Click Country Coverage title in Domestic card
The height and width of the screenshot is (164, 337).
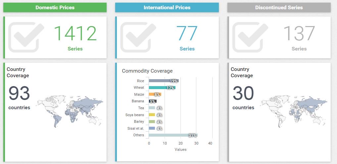coord(18,72)
